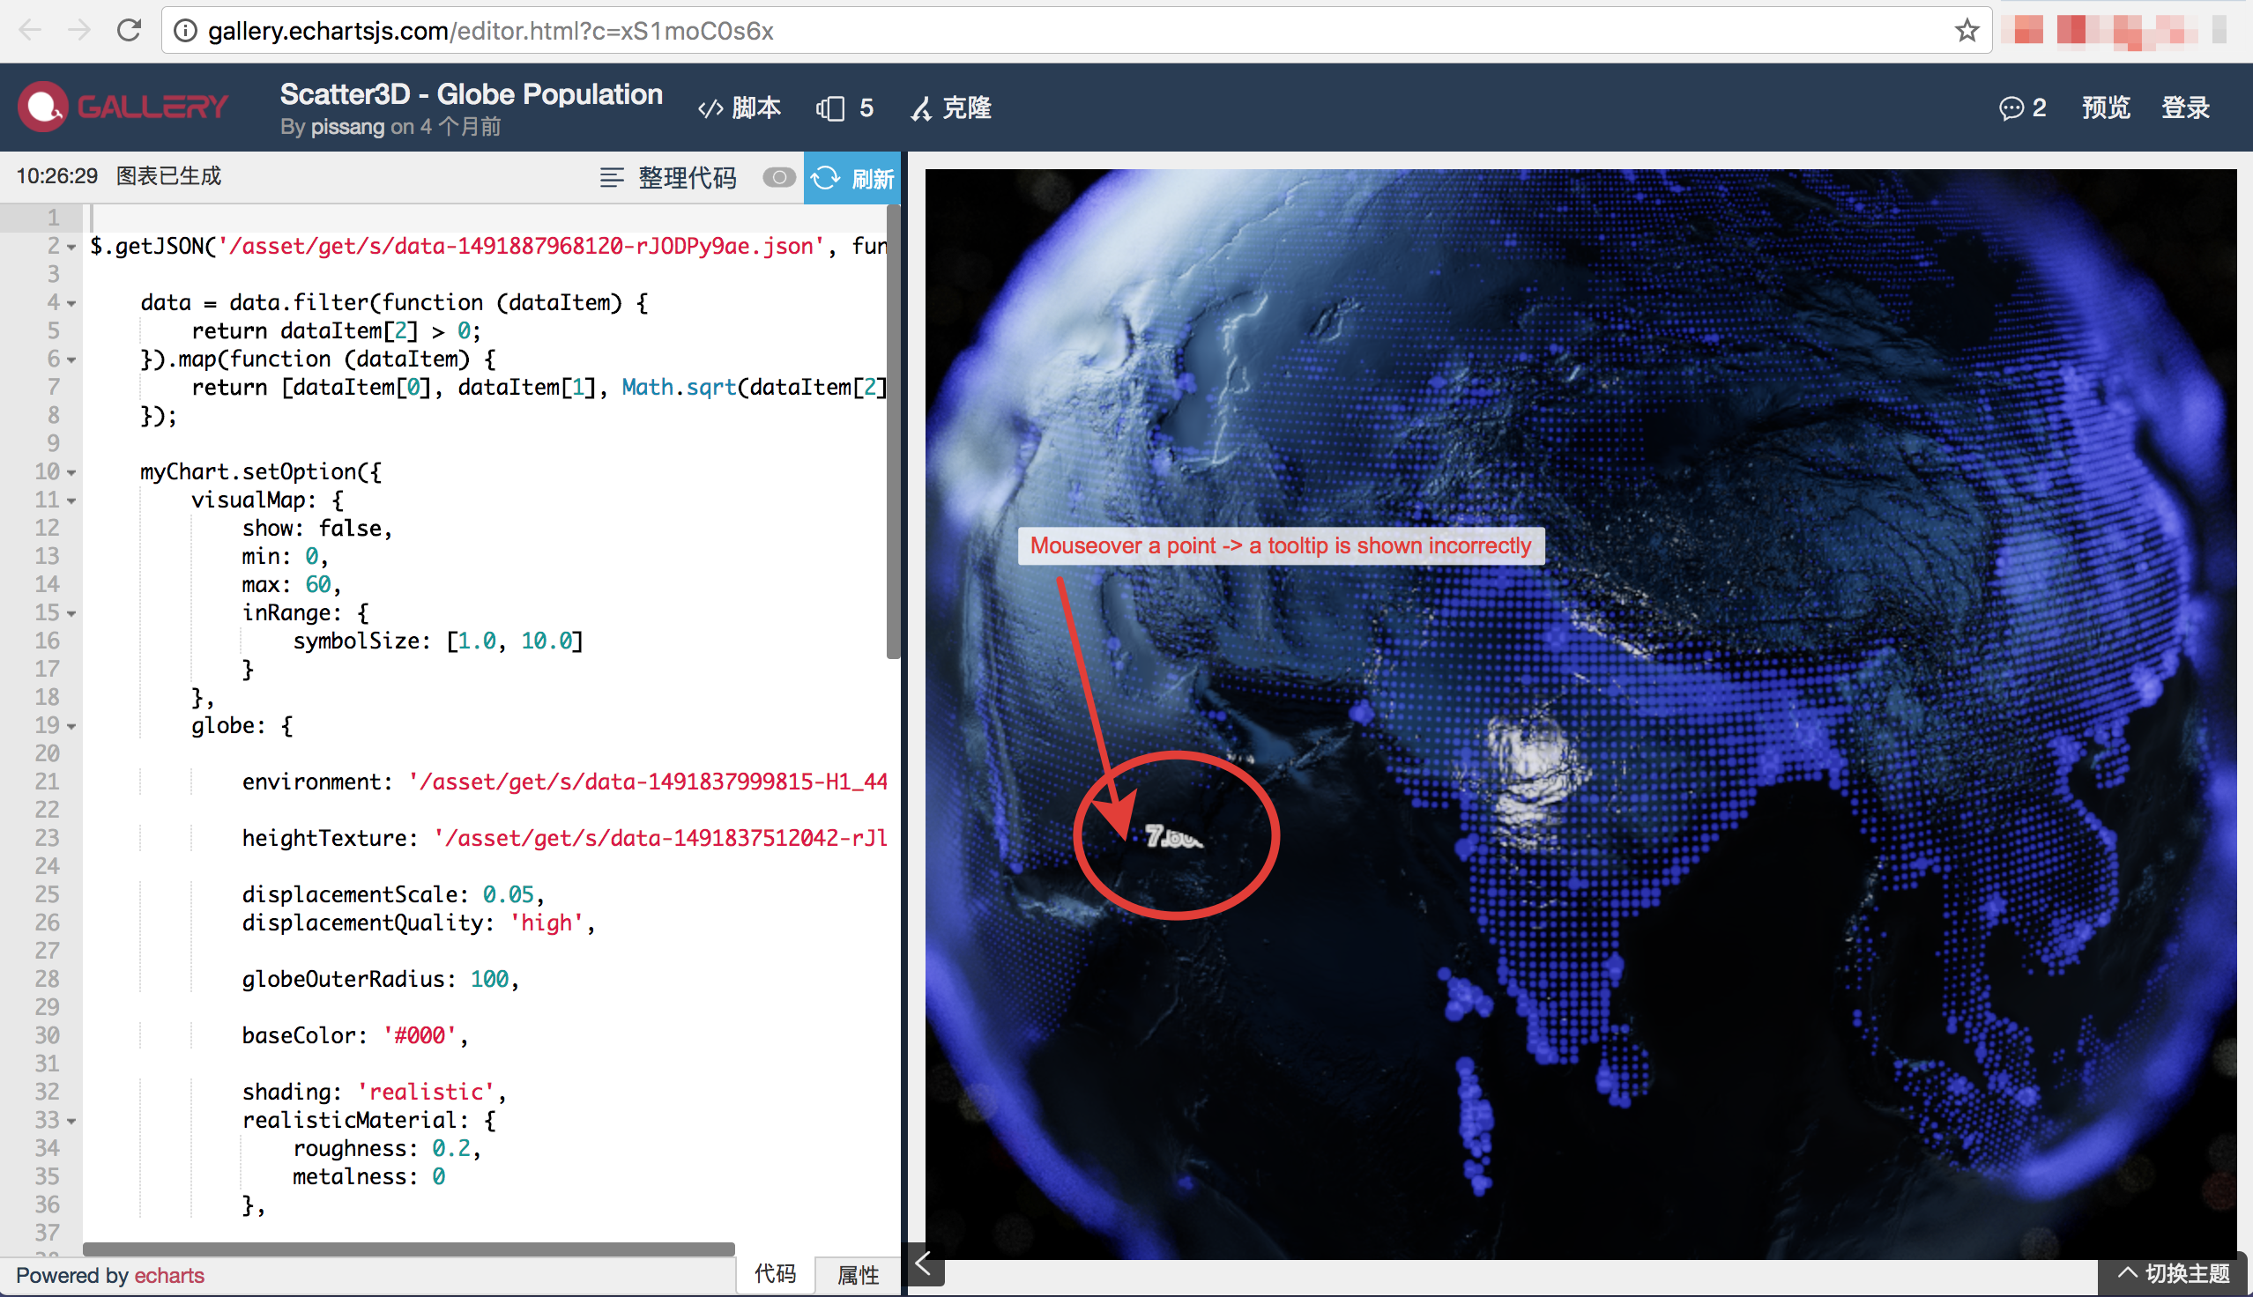
Task: Open the 脚本 script view icon
Action: coord(710,107)
